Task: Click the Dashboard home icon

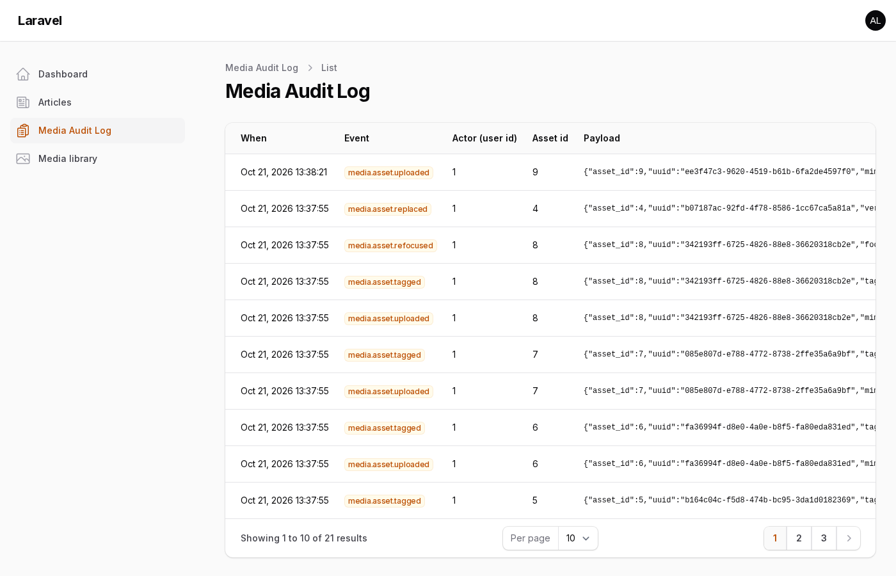Action: coord(23,74)
